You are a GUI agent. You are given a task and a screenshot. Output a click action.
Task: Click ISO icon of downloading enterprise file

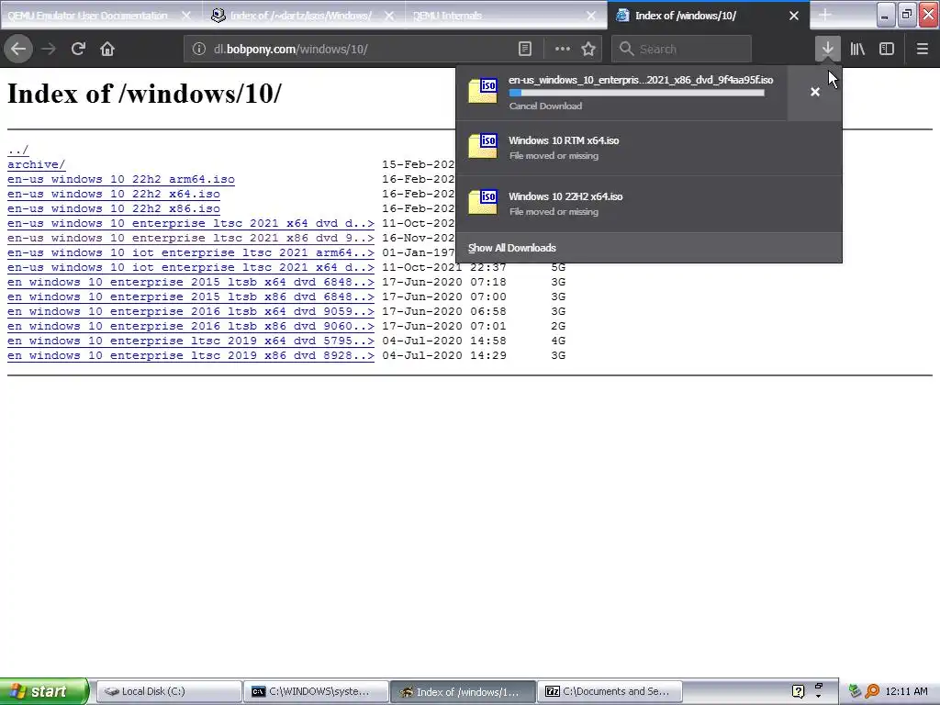point(483,91)
